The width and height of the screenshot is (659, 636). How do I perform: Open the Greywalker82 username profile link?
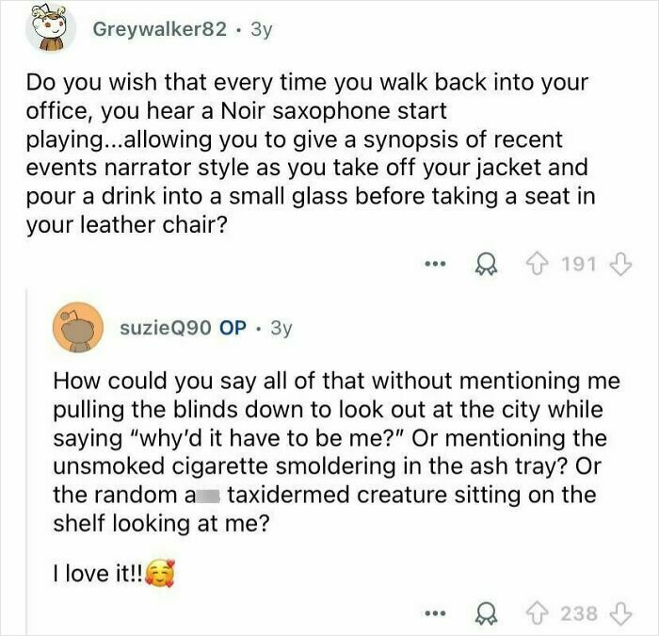(x=160, y=29)
